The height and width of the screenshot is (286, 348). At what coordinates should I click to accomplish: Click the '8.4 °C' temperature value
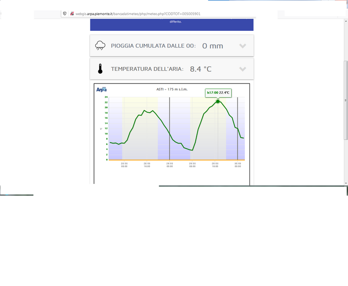pos(201,69)
